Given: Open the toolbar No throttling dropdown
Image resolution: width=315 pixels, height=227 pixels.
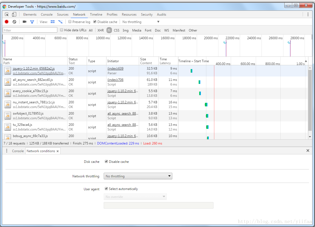Looking at the screenshot, I should [x=140, y=22].
